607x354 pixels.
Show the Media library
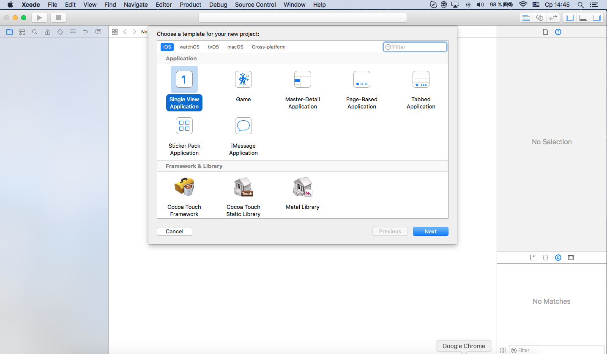(571, 257)
